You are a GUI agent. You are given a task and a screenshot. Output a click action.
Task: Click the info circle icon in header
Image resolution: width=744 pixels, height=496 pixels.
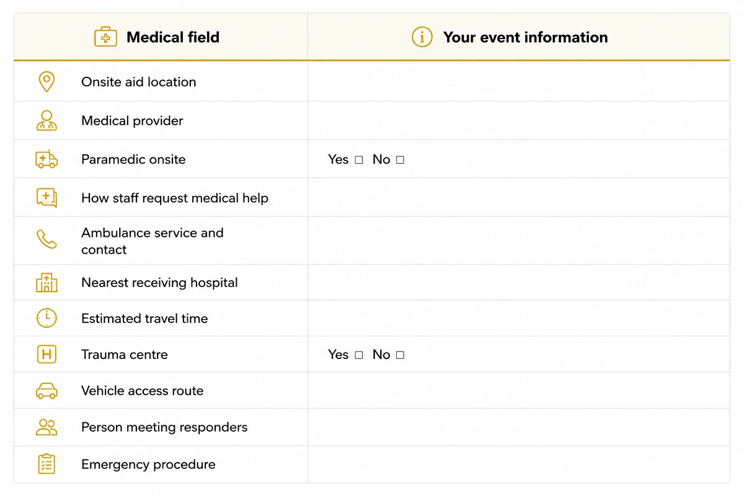click(x=422, y=37)
